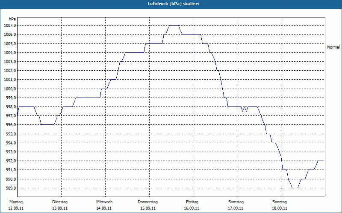342x213 pixels.
Task: Click the "Dienstag" day label
Action: pyautogui.click(x=60, y=202)
